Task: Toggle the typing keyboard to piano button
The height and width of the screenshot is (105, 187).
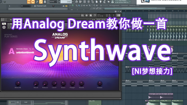Action: [x=29, y=2]
